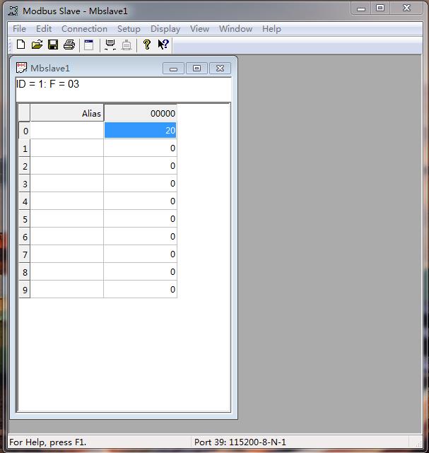
Task: Activate the context help arrow icon
Action: [163, 45]
